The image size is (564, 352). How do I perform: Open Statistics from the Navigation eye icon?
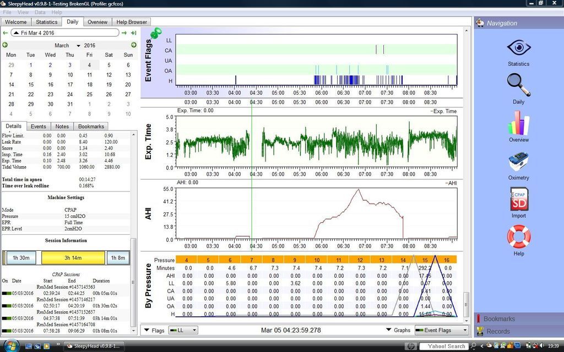point(519,48)
